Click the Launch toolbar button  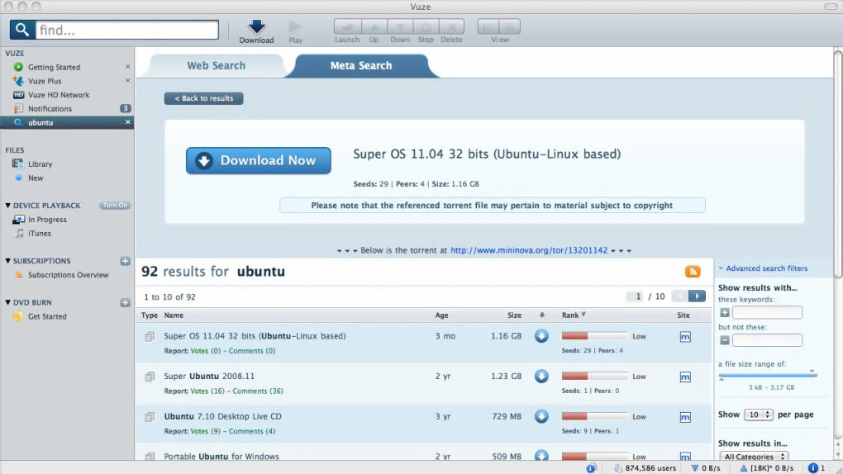(347, 26)
